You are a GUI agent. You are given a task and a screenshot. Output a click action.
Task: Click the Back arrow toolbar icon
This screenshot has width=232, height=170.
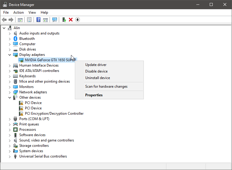click(x=4, y=20)
